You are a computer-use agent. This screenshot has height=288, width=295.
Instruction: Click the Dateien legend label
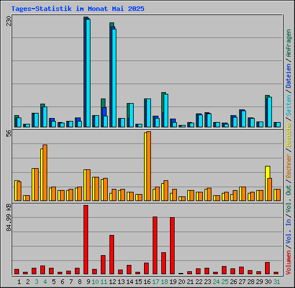tap(289, 76)
